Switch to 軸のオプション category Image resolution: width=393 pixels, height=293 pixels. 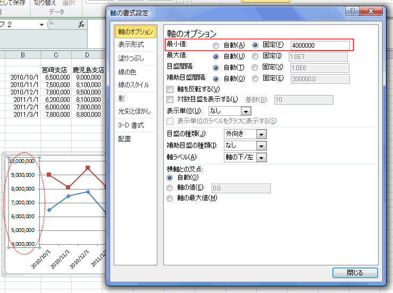[136, 32]
